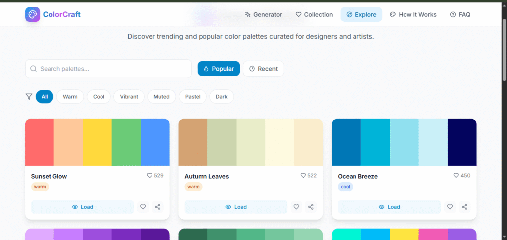Viewport: 507px width, 240px height.
Task: Sort palettes by Recent
Action: (263, 69)
